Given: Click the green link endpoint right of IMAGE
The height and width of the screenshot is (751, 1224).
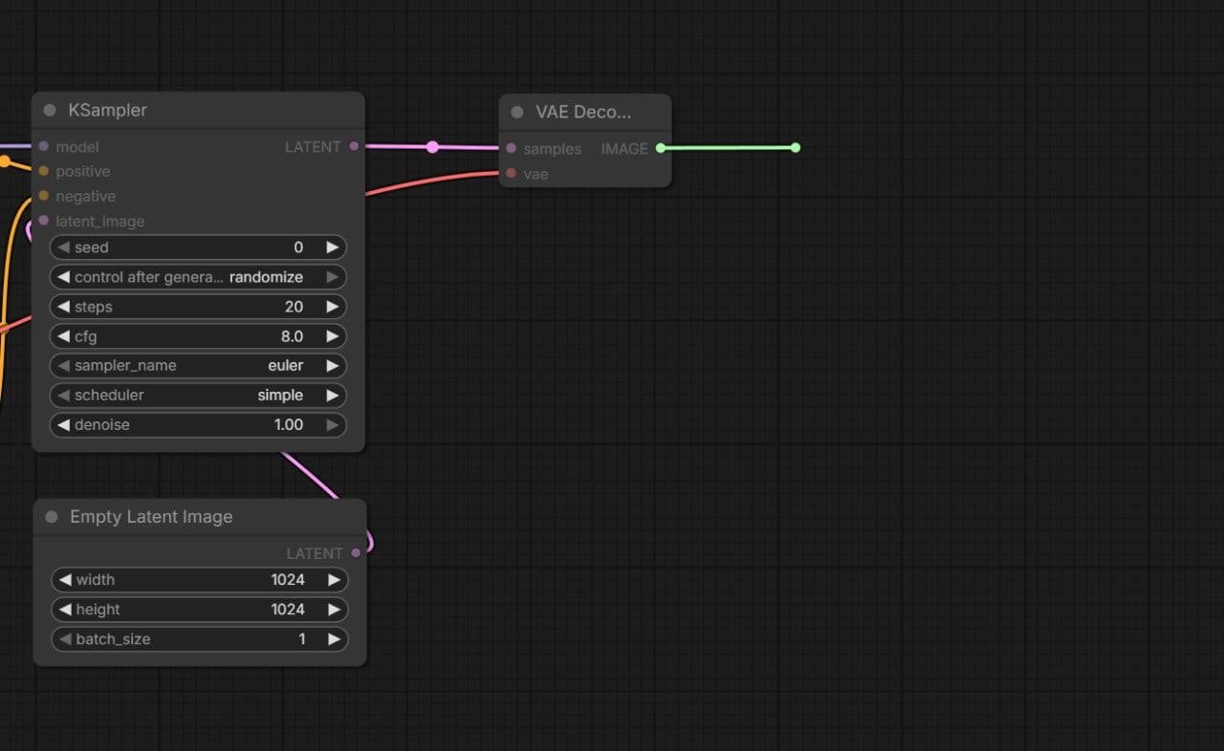Looking at the screenshot, I should [796, 147].
